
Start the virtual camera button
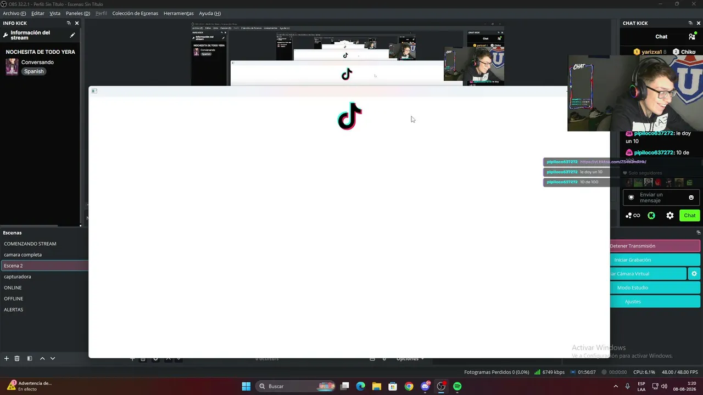(649, 274)
